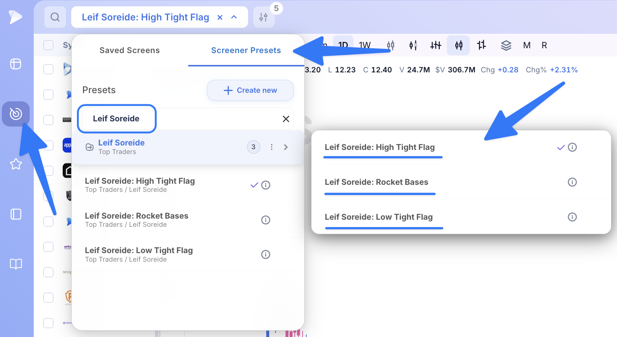617x337 pixels.
Task: Toggle the M chart toolbar button
Action: click(x=527, y=45)
